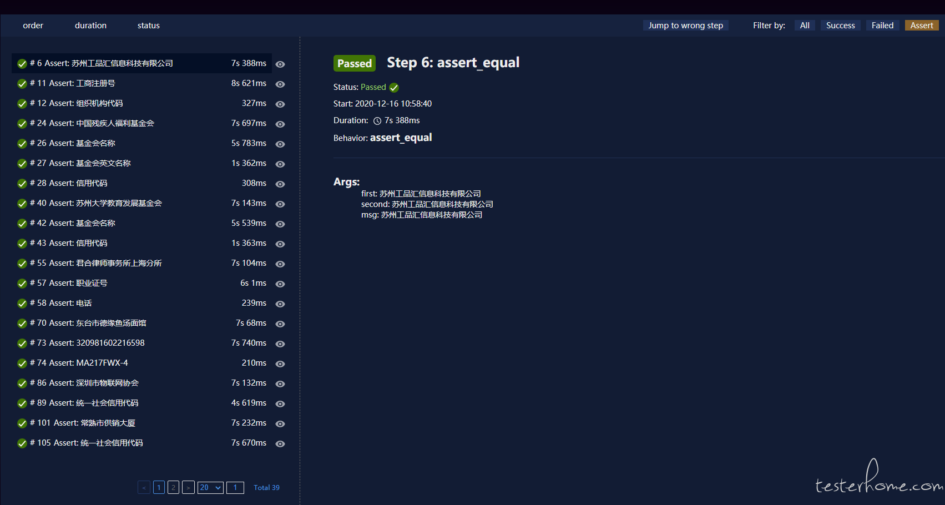Click the eye icon on step 57 职业证号
Image resolution: width=945 pixels, height=505 pixels.
[280, 284]
